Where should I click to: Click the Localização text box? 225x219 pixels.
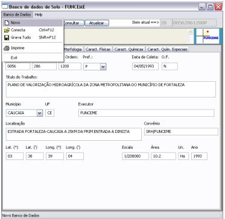[74, 134]
